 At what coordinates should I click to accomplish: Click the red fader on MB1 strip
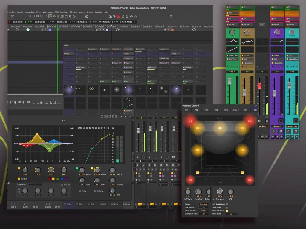click(x=259, y=86)
